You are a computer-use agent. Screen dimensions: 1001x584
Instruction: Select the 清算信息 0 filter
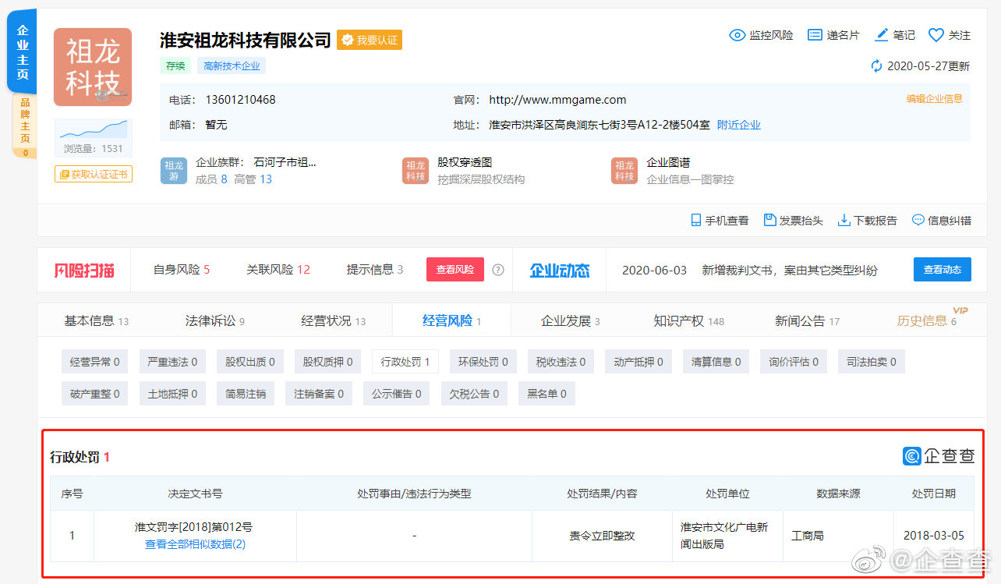(x=716, y=362)
